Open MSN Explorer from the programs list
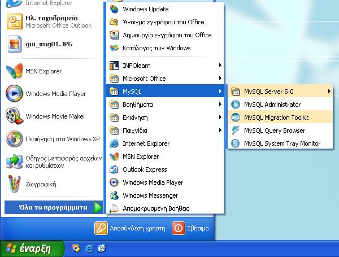Viewport: 339px width, 257px height. 165,156
